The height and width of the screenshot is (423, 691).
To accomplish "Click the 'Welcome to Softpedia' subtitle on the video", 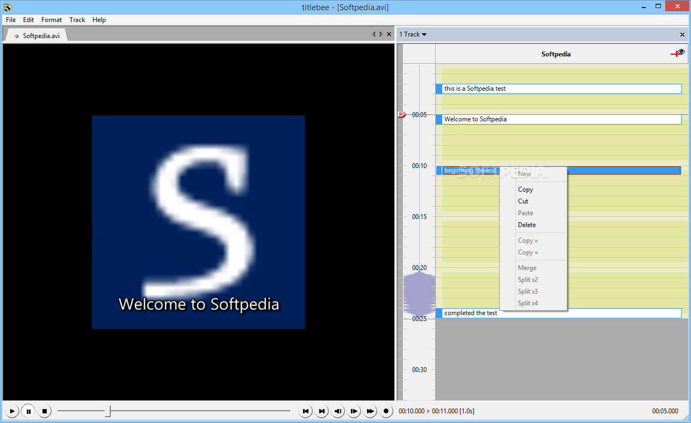I will pos(199,304).
